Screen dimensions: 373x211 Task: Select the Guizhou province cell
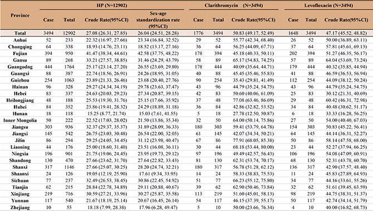coord(20,80)
